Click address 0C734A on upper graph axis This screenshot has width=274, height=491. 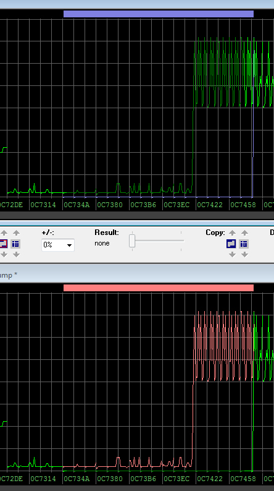click(77, 205)
